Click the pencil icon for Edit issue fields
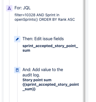The width and height of the screenshot is (96, 102). (x=17, y=39)
